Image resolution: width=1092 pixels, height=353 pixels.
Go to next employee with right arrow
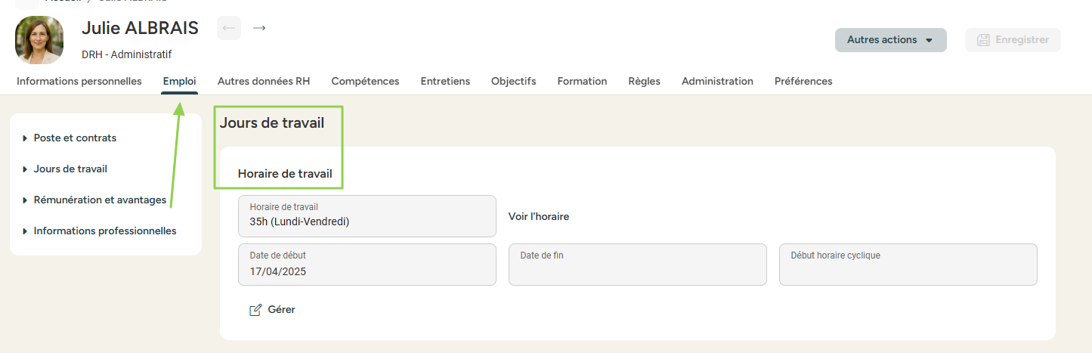tap(259, 28)
